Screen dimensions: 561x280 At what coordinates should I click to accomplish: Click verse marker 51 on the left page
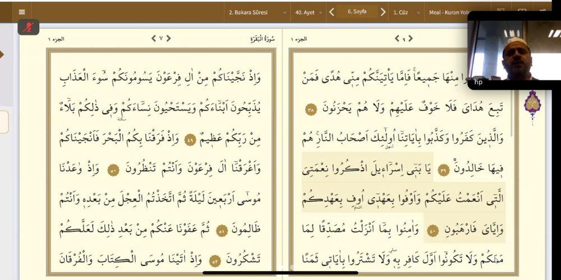pos(222,231)
